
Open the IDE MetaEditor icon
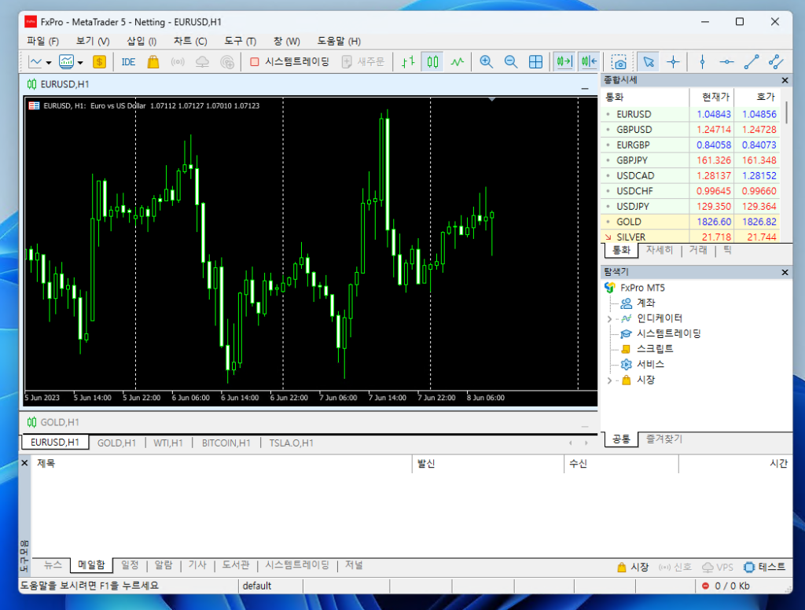click(128, 62)
